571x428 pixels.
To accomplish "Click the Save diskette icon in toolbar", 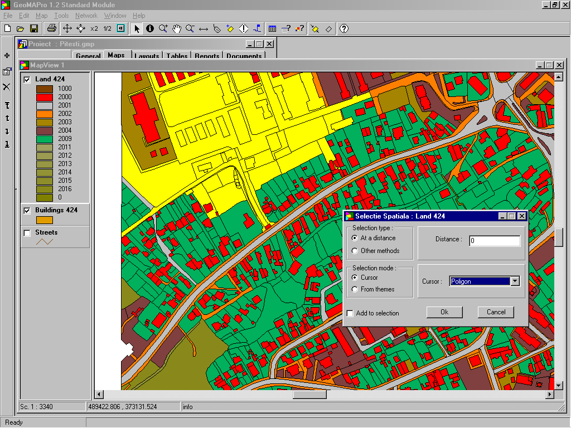I will tap(33, 28).
